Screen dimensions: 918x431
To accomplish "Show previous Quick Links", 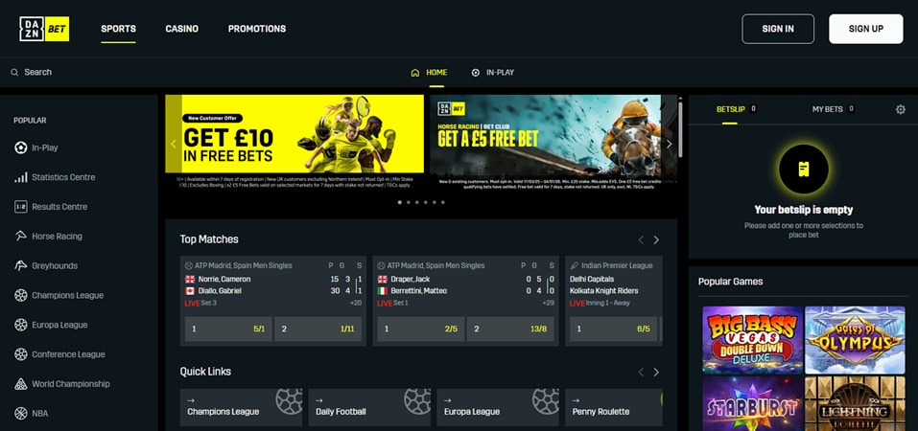I will coord(641,372).
